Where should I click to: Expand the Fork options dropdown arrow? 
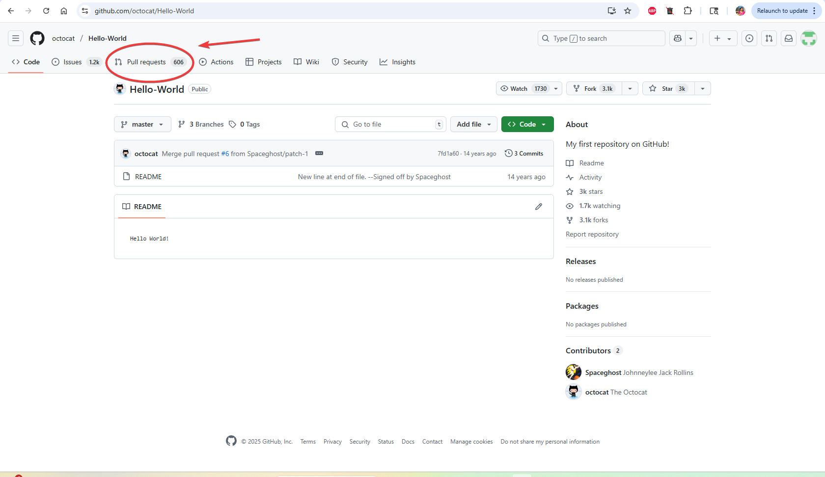pyautogui.click(x=630, y=88)
